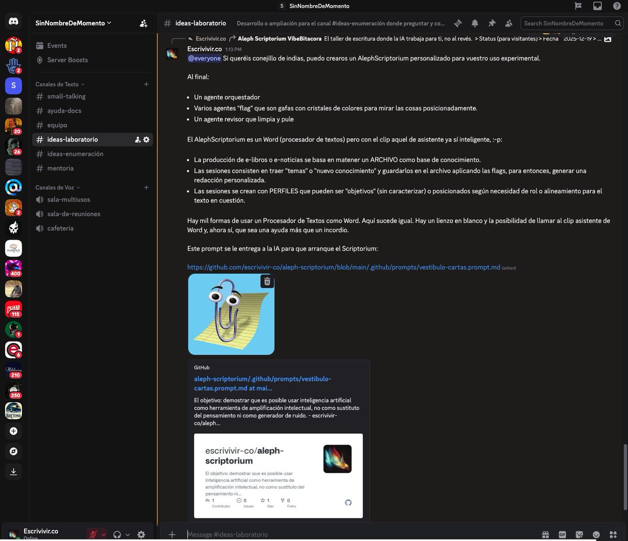Switch to small-talking channel
This screenshot has width=628, height=541.
click(x=93, y=96)
